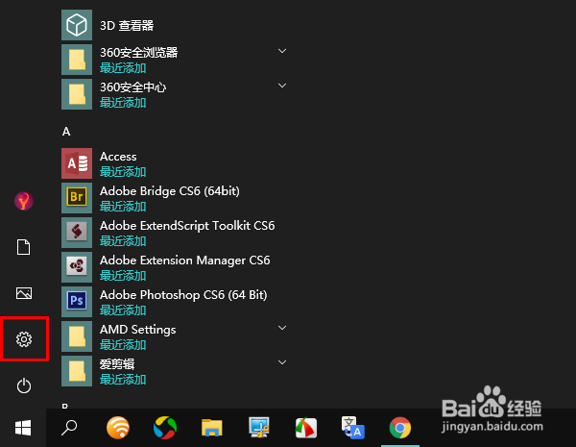Click the Access app name
Screen dimensions: 576x447
(118, 157)
